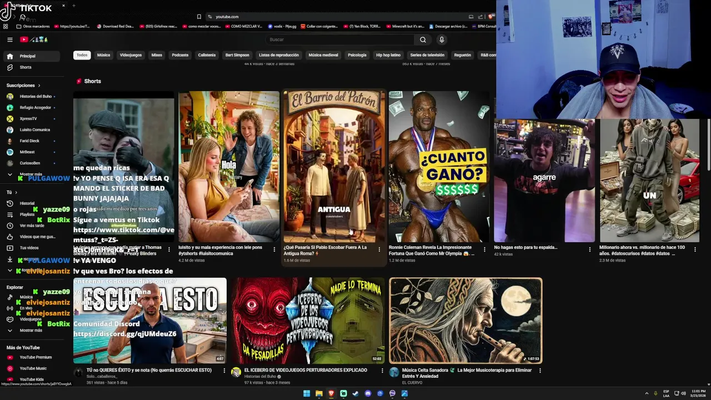Open the Iceberg de los Videojuegos thumbnail
This screenshot has width=711, height=400.
pyautogui.click(x=308, y=321)
